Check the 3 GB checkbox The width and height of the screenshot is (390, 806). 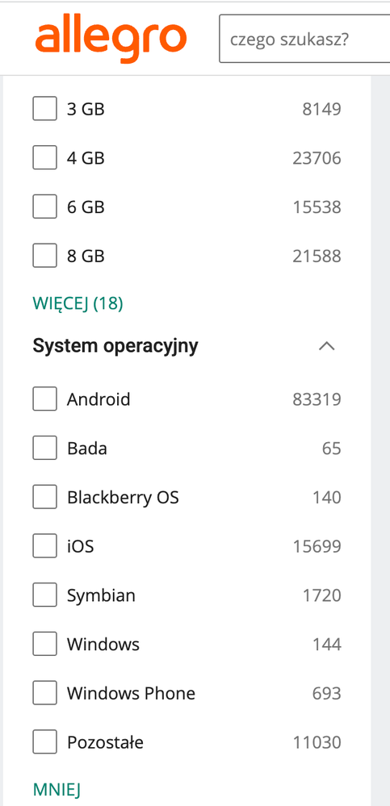(44, 109)
